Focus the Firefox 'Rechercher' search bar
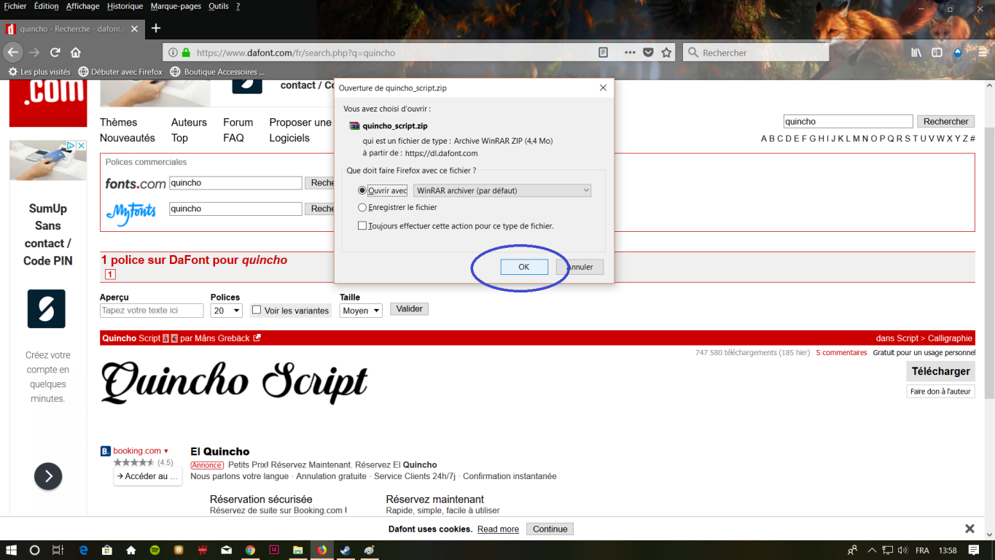This screenshot has height=560, width=995. click(x=756, y=52)
